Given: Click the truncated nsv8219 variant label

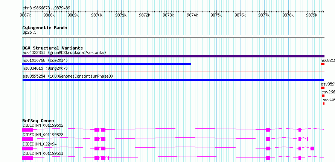Looking at the screenshot, I should [327, 61].
